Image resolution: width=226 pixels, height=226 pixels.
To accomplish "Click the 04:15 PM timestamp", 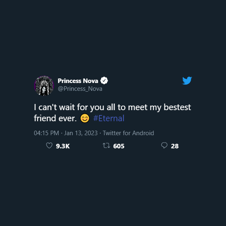I will [46, 133].
